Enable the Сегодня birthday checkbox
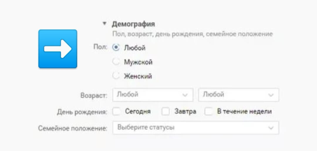Image resolution: width=317 pixels, height=151 pixels. pyautogui.click(x=116, y=112)
